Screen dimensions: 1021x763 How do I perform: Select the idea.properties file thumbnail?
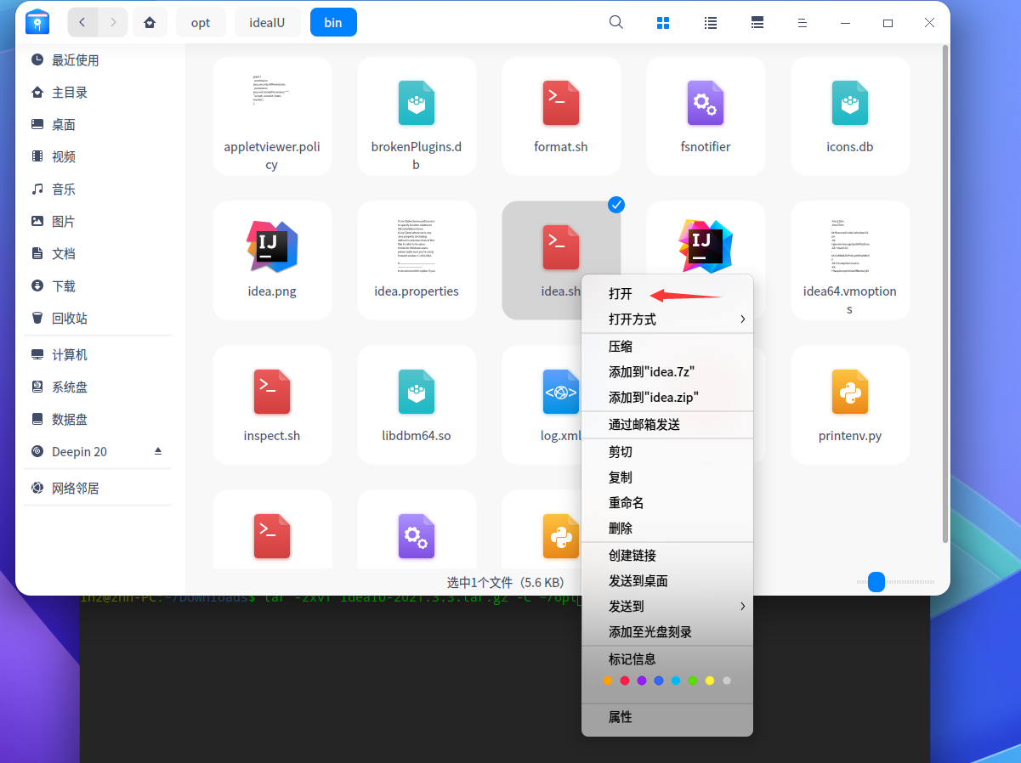click(417, 246)
